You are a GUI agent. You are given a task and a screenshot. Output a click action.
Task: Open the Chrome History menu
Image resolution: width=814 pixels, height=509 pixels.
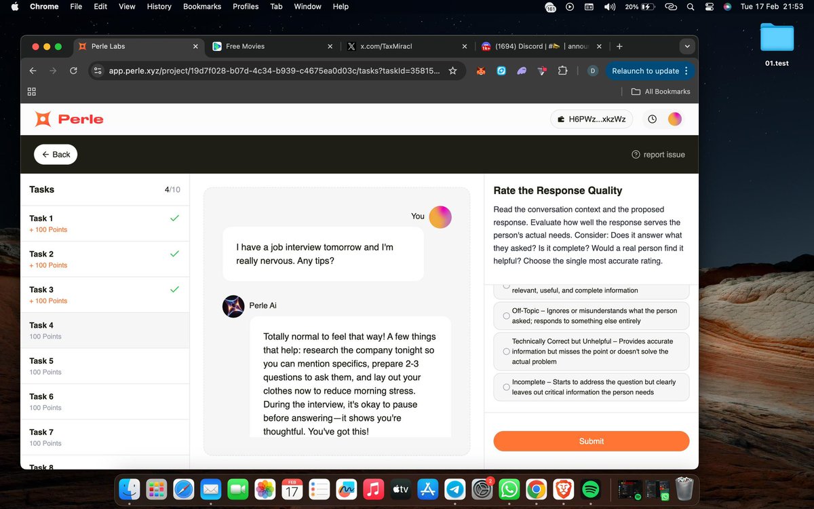(159, 6)
